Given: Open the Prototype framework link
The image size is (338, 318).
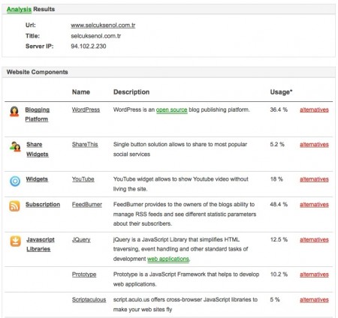Looking at the screenshot, I should point(84,274).
